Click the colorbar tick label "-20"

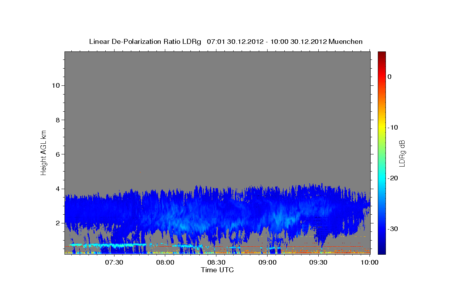click(x=393, y=178)
